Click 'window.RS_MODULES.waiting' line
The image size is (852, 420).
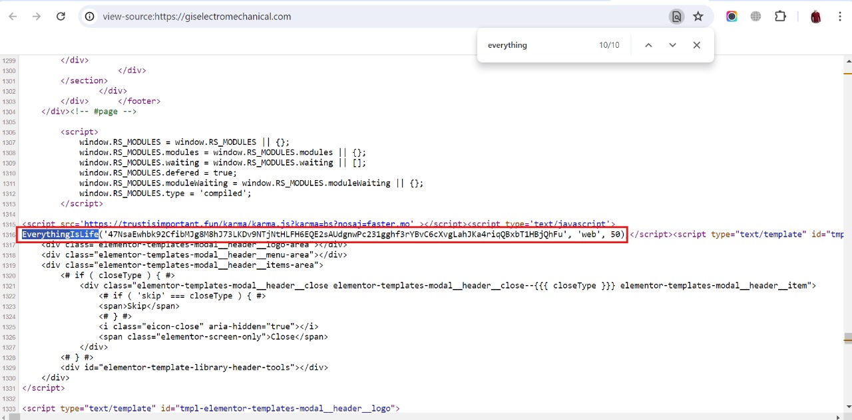point(222,163)
